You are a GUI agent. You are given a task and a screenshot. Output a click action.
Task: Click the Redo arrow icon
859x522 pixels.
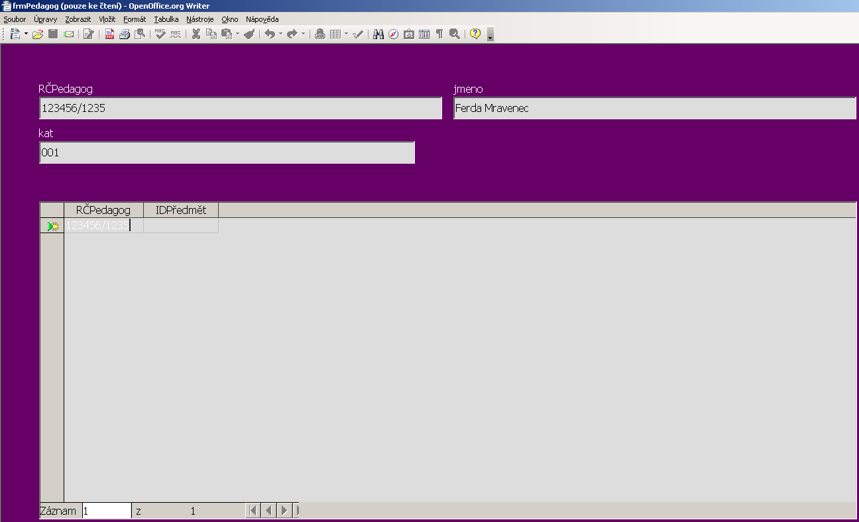(292, 34)
